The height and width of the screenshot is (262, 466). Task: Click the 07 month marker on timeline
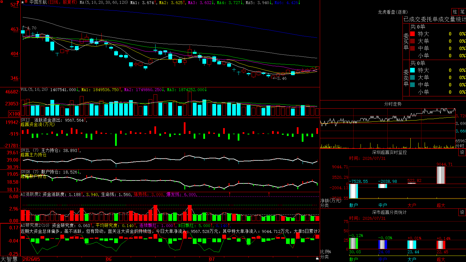click(212, 259)
